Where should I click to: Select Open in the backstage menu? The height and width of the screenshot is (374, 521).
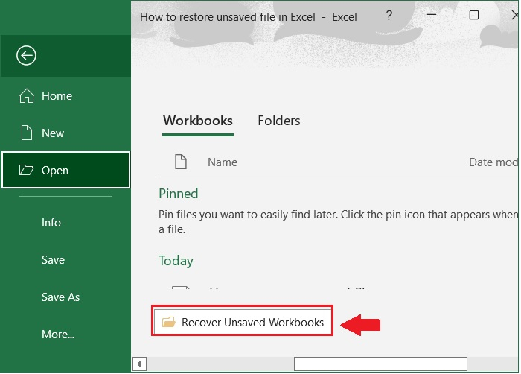coord(65,170)
